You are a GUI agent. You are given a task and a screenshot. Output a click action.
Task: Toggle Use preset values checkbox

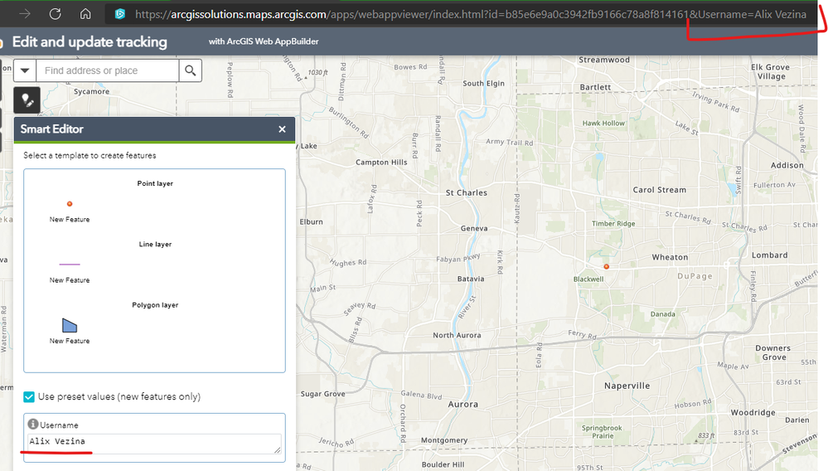point(29,396)
